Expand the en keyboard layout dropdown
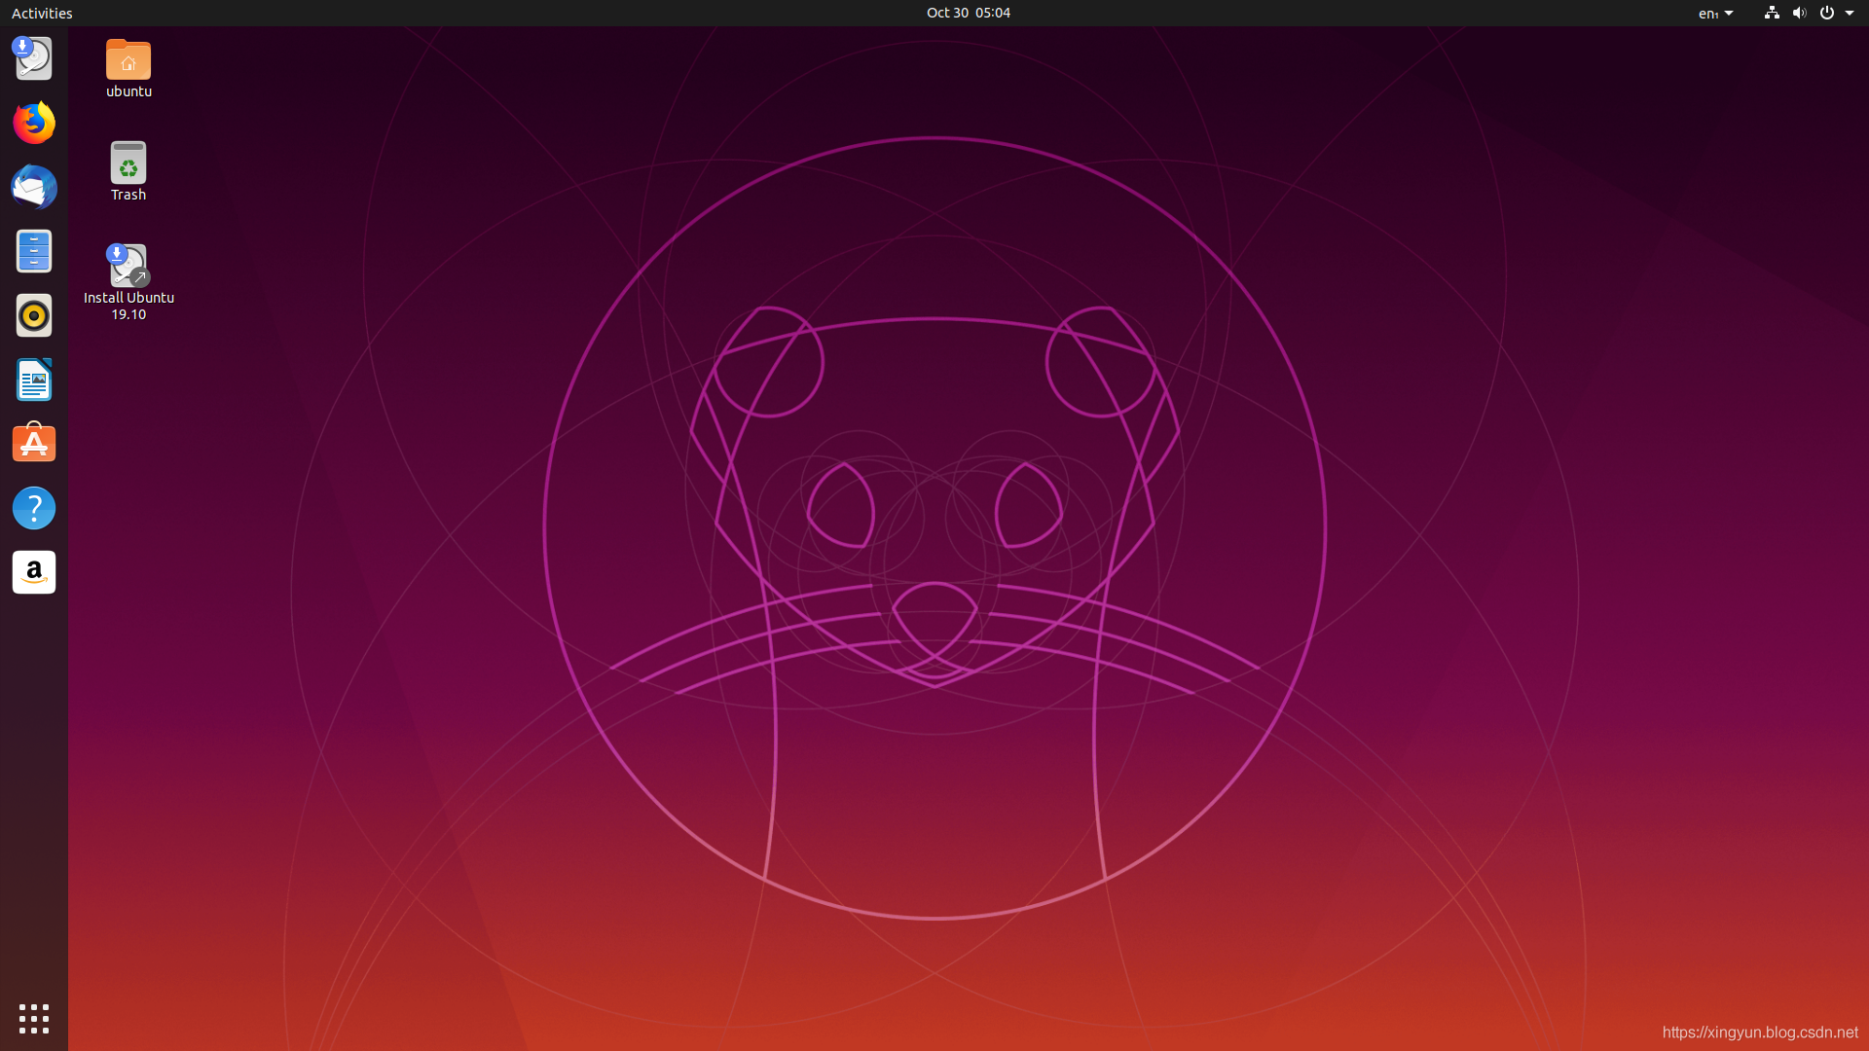The width and height of the screenshot is (1869, 1051). click(1715, 13)
